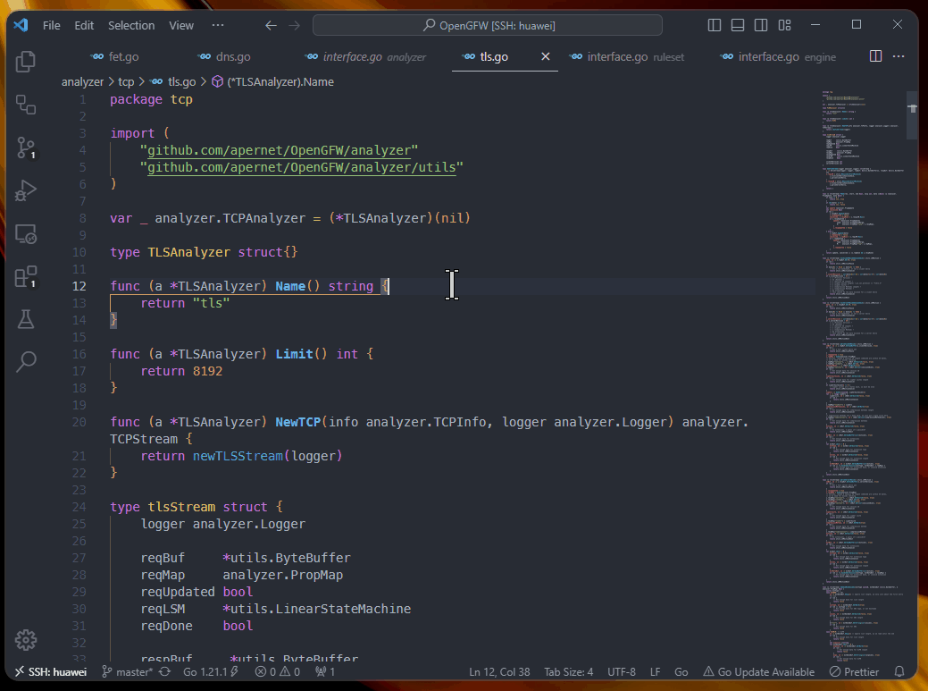Open the Manage gear menu
The height and width of the screenshot is (691, 928).
coord(26,640)
